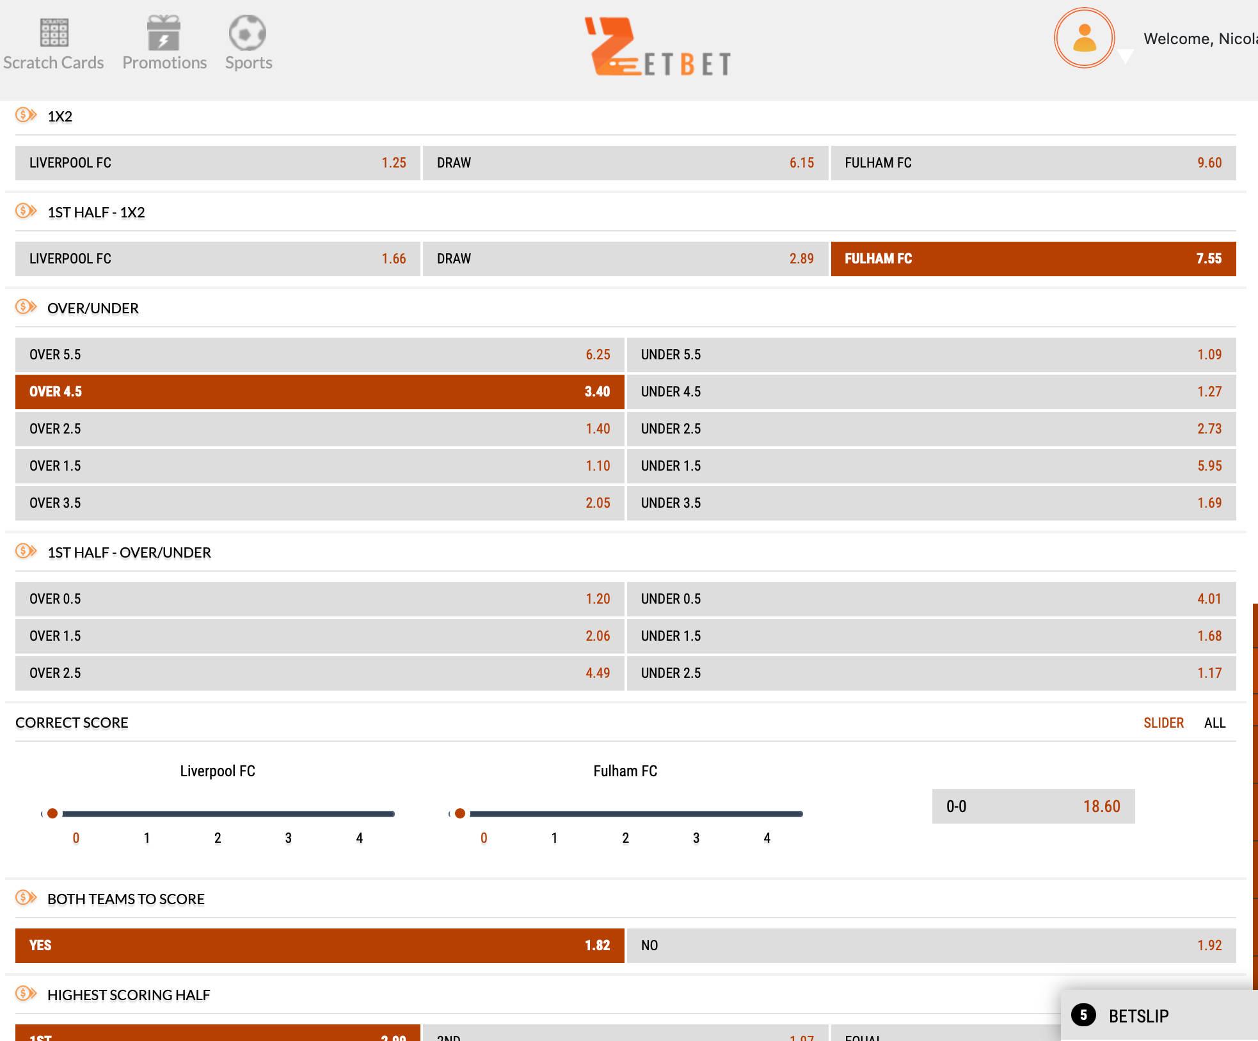Click the ZetBet logo

click(658, 47)
